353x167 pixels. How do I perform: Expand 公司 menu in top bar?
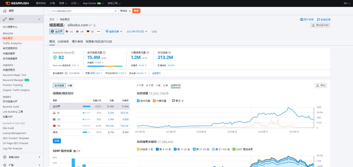tap(75, 3)
